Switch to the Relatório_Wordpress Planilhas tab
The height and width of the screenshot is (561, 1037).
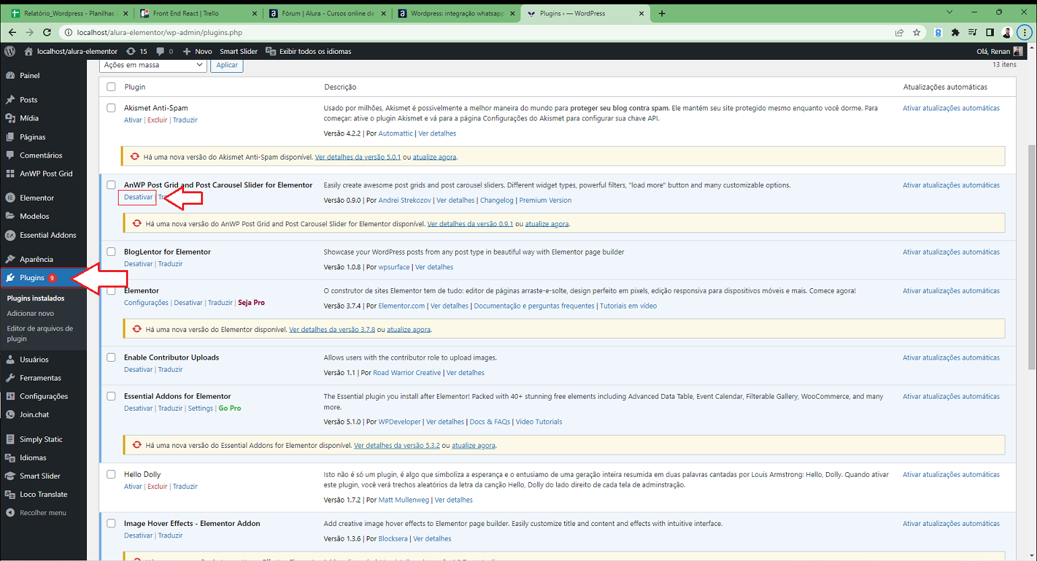click(69, 13)
